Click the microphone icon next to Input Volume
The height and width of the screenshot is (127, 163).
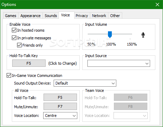pyautogui.click(x=143, y=35)
